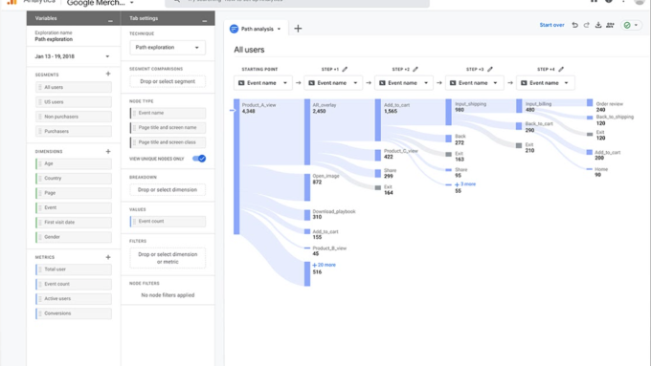Image resolution: width=651 pixels, height=366 pixels.
Task: Expand the +3 more nodes link
Action: click(x=465, y=184)
